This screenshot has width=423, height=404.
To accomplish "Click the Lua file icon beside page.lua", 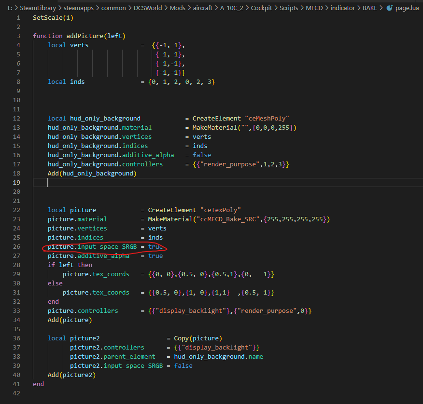I will pyautogui.click(x=389, y=8).
